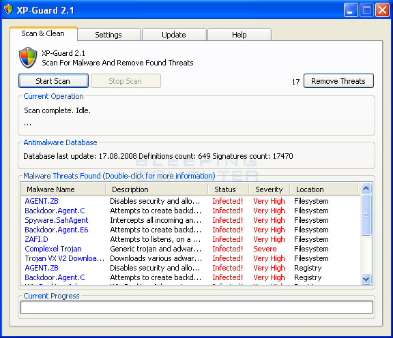This screenshot has width=393, height=338.
Task: Click the threat list scroll up arrow
Action: pos(366,188)
